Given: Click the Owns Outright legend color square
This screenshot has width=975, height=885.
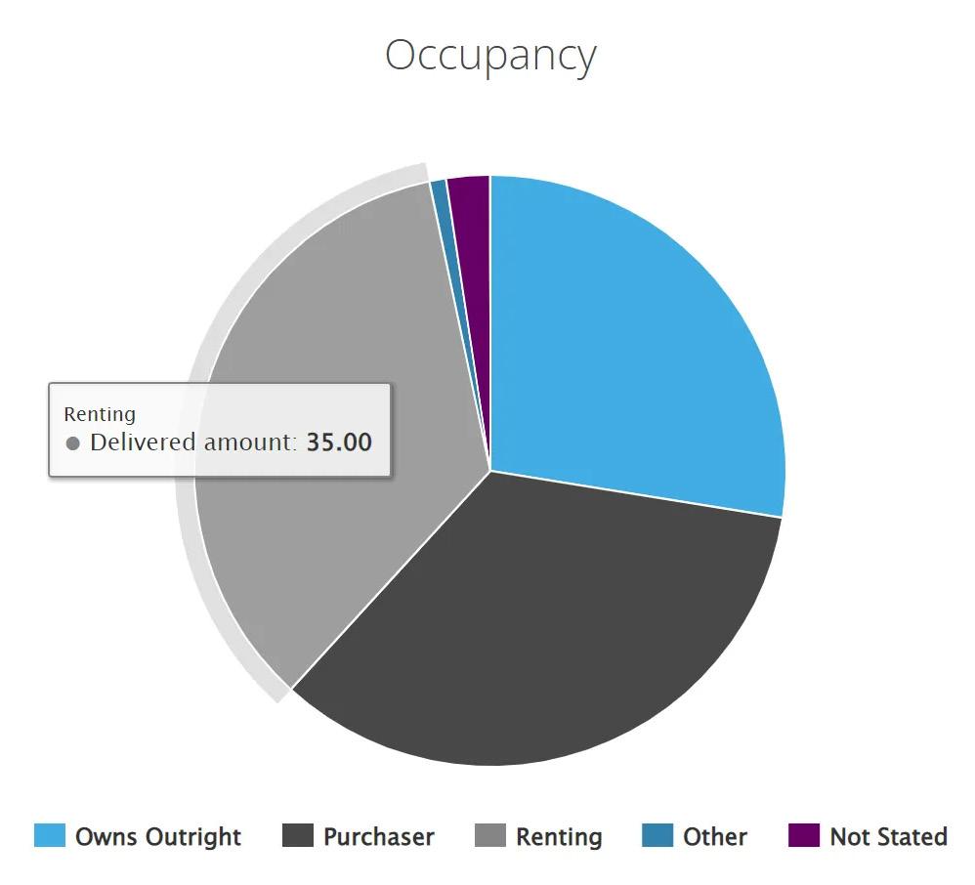Looking at the screenshot, I should pyautogui.click(x=50, y=836).
